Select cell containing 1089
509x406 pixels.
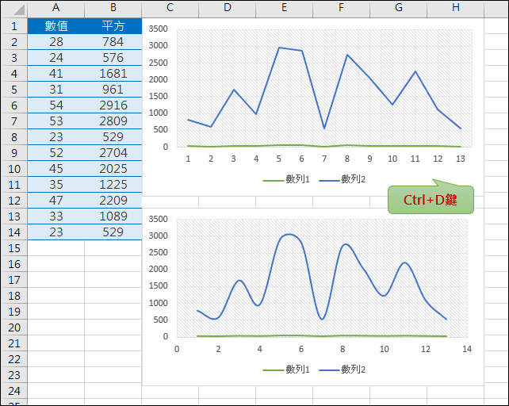[113, 216]
